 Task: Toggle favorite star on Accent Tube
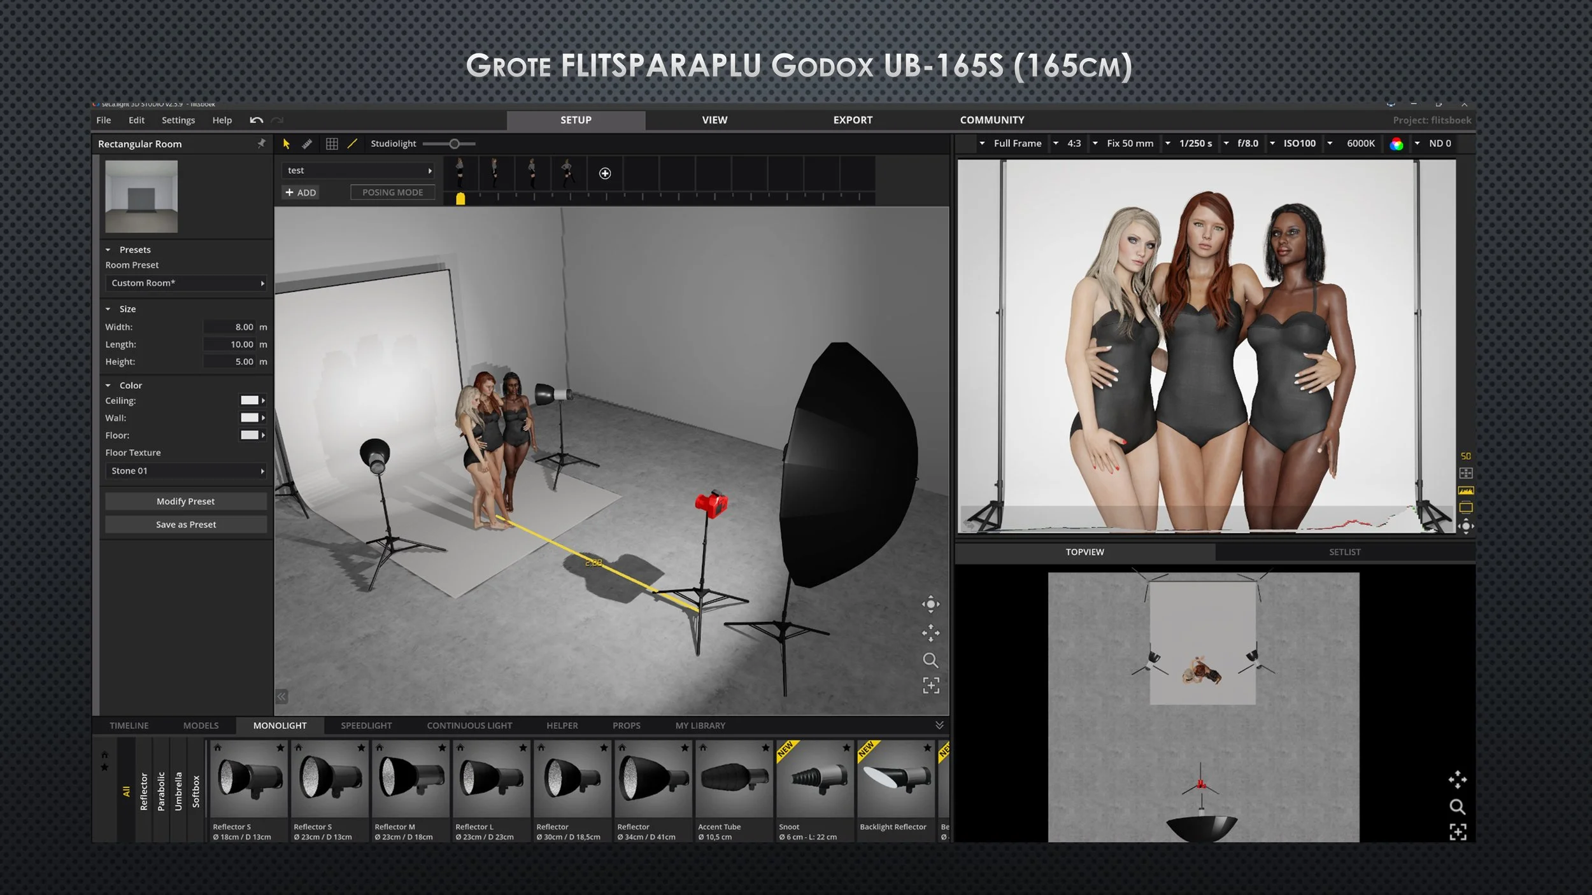[x=765, y=747]
